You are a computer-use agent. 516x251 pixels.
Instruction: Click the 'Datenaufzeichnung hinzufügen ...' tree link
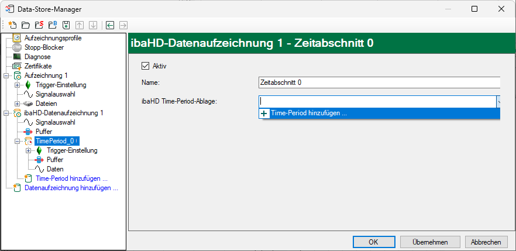point(71,188)
